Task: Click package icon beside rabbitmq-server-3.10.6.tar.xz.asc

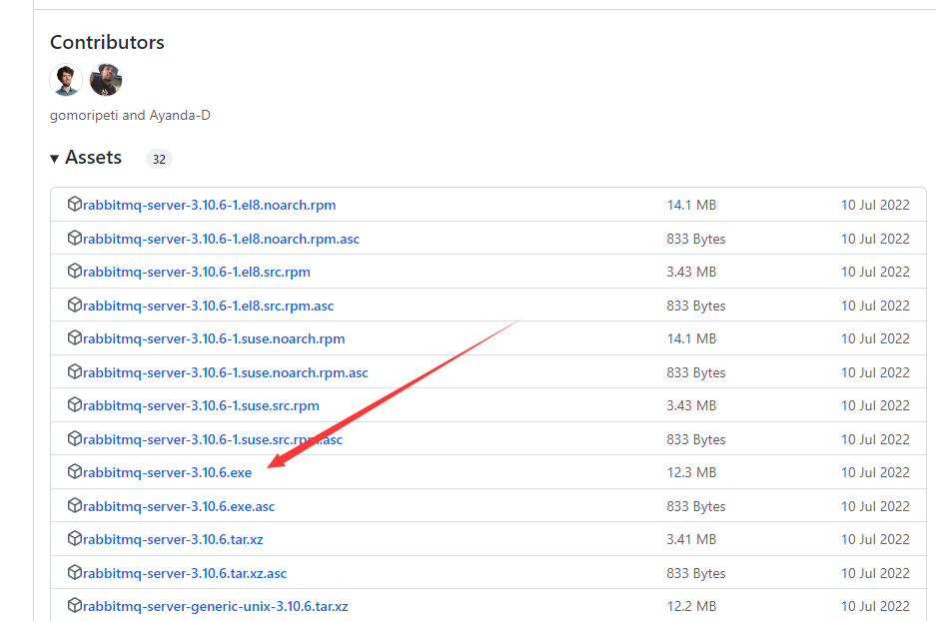Action: (75, 572)
